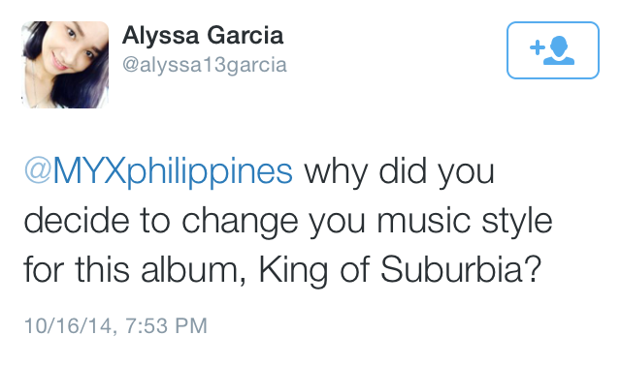Open the 10/16/14, 7:53 PM timestamp
This screenshot has width=621, height=366.
tap(115, 325)
